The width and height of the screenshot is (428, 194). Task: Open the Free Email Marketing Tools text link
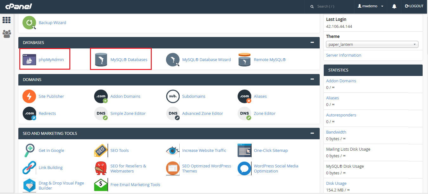[135, 185]
